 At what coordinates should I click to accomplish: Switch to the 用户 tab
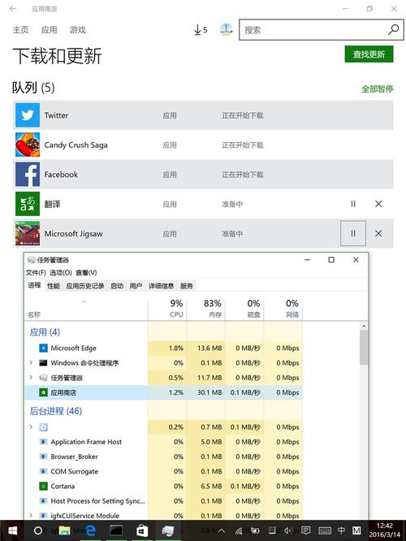tap(136, 286)
